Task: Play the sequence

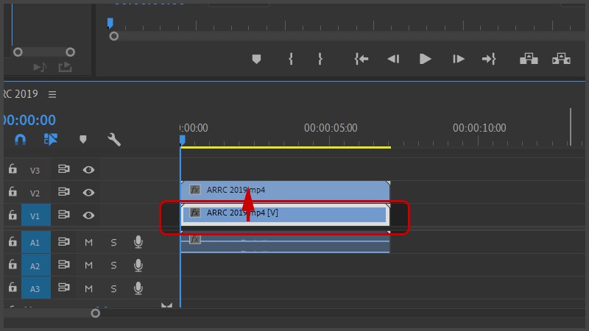Action: (x=425, y=59)
